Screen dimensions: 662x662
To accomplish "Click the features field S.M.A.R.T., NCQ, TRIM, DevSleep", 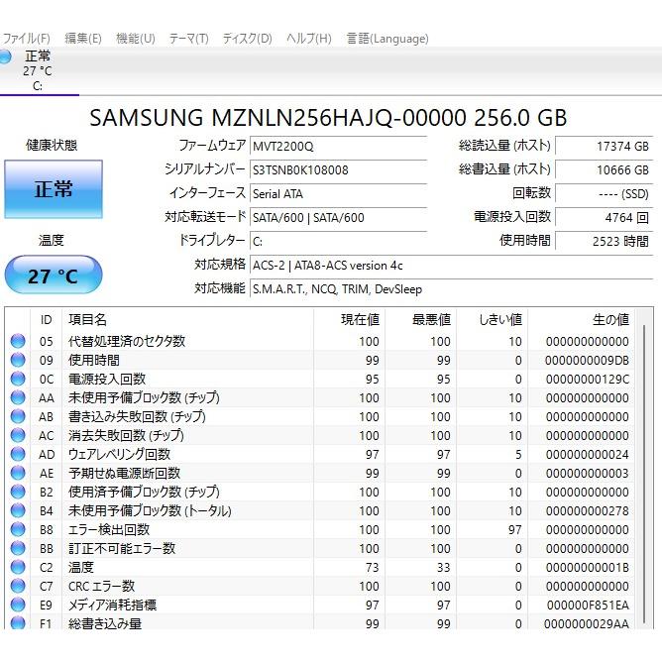I will pos(451,289).
